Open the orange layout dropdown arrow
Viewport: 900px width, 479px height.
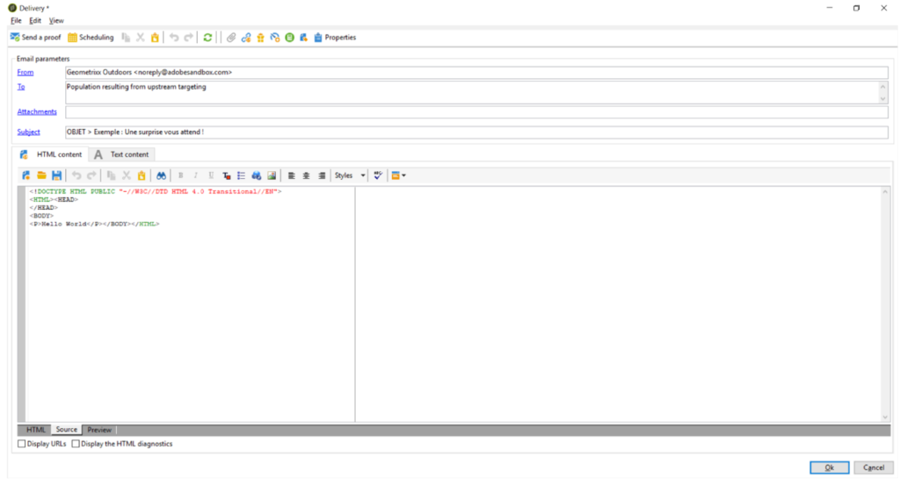click(x=403, y=175)
